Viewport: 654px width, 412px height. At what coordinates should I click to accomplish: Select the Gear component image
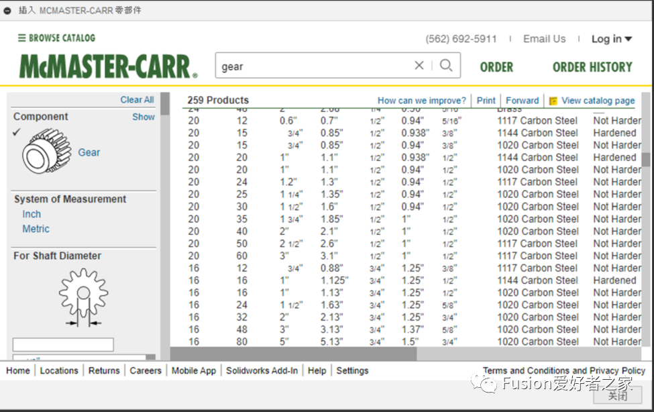point(47,151)
